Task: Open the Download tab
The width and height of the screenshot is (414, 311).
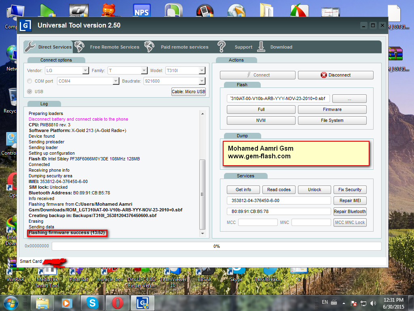Action: (281, 47)
